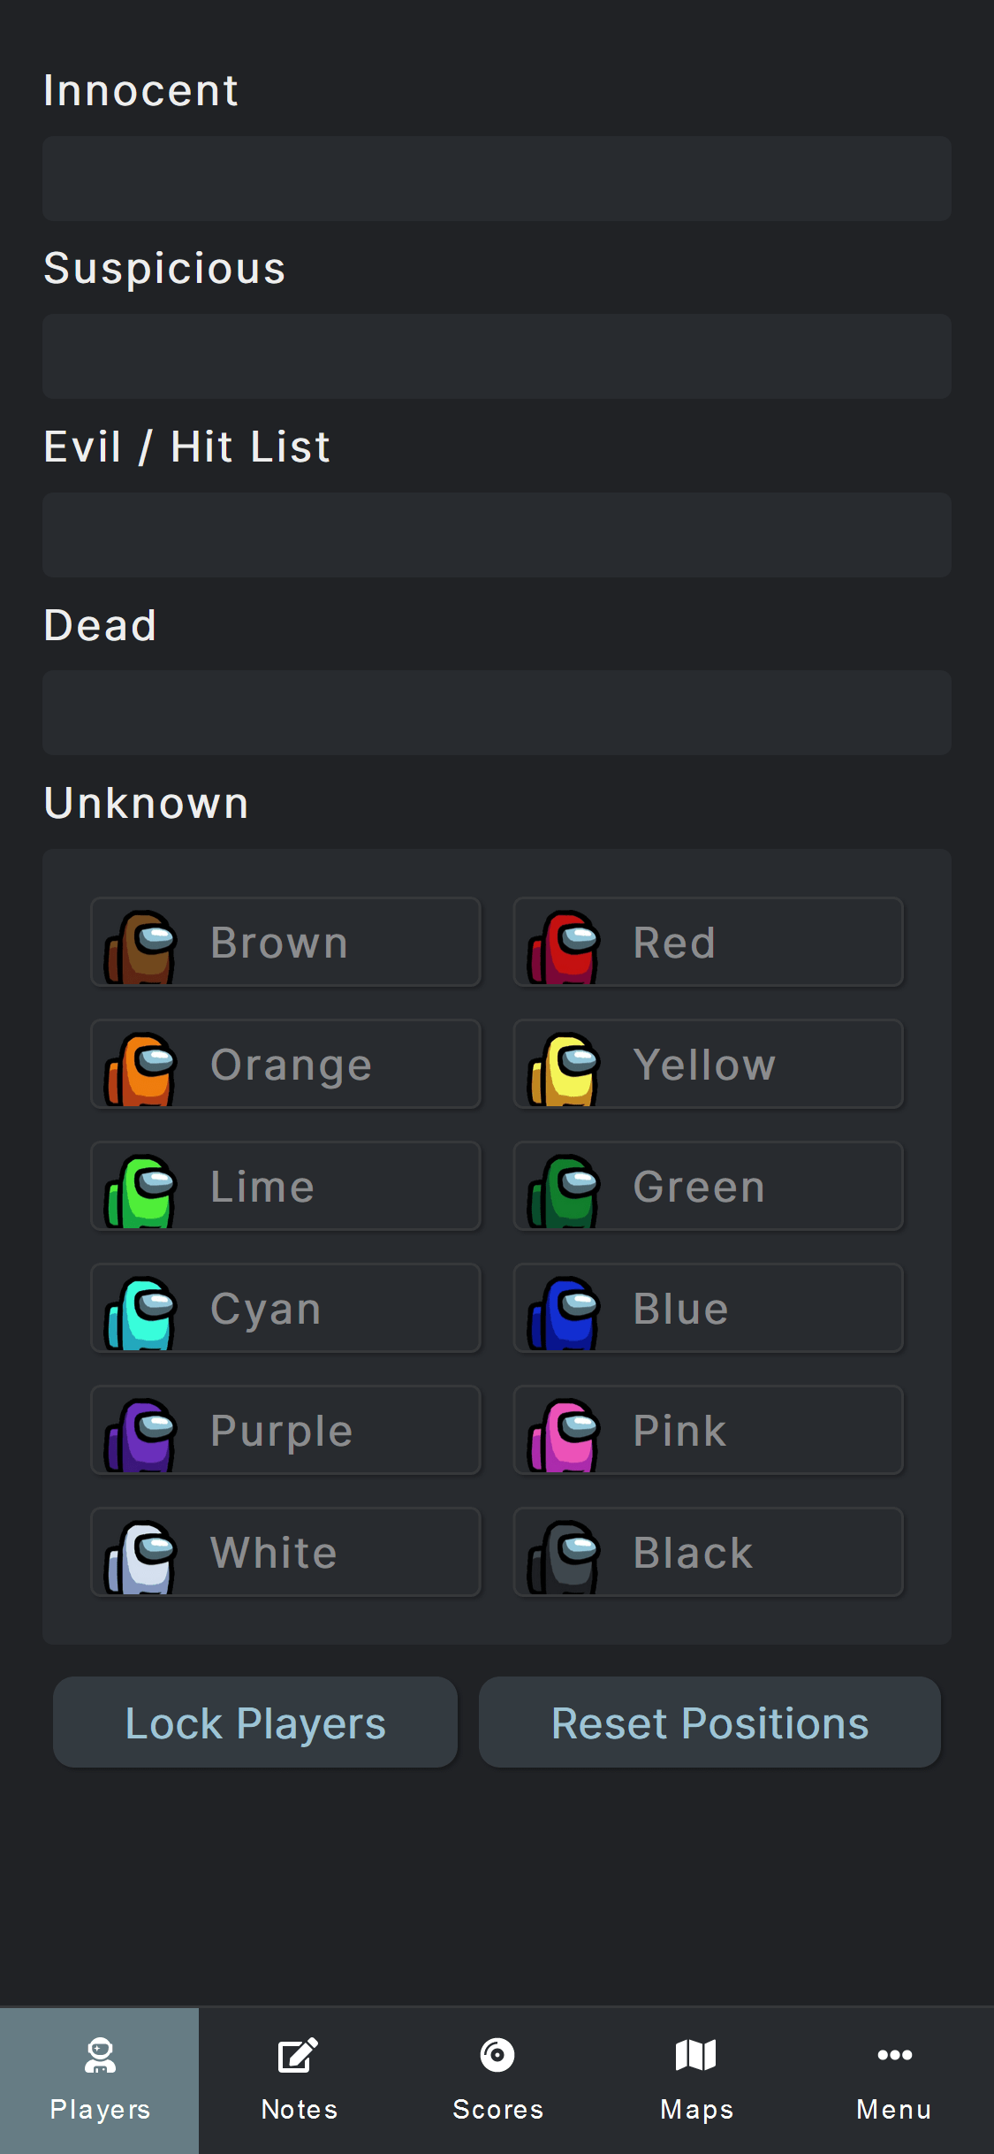
Task: Choose the Lime crewmate icon
Action: (x=141, y=1191)
